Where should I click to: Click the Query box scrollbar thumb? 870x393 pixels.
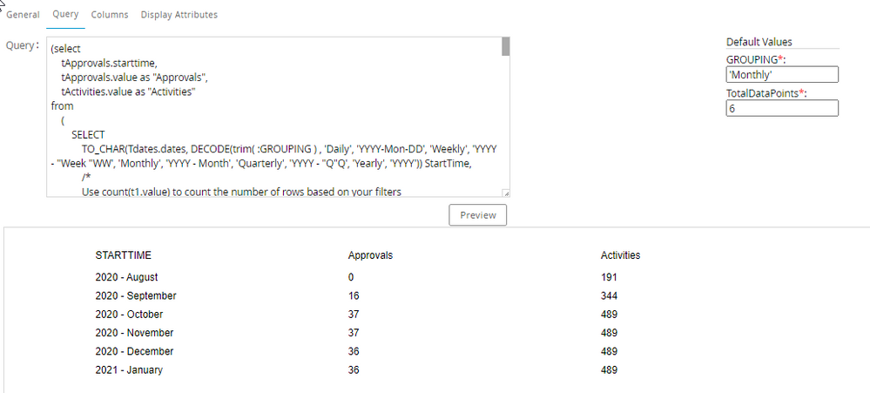505,47
